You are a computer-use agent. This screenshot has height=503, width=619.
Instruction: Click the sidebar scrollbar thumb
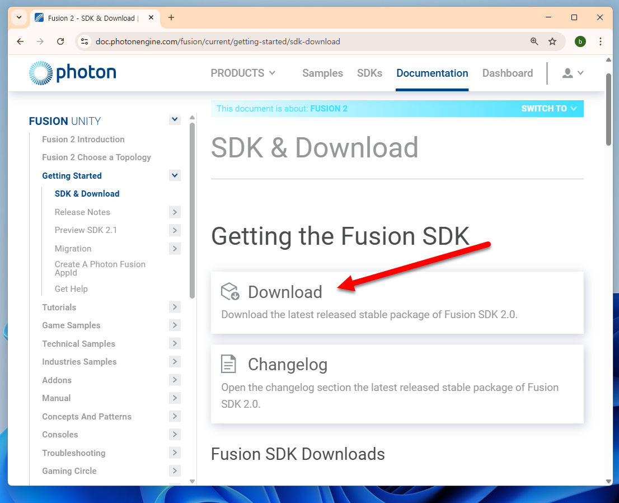tap(193, 210)
